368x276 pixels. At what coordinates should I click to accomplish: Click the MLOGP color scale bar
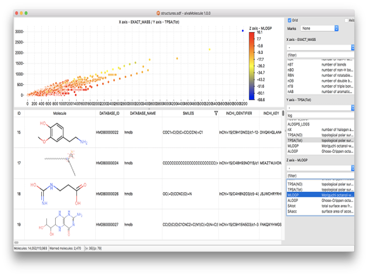coord(252,66)
